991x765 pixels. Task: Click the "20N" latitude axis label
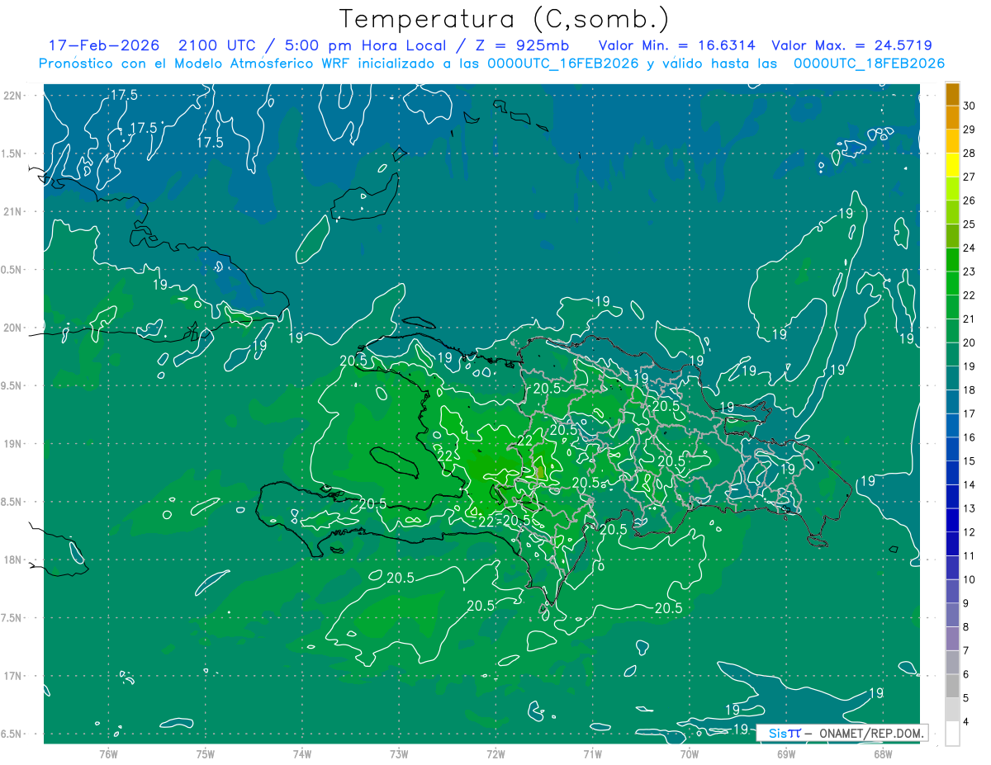pyautogui.click(x=13, y=328)
